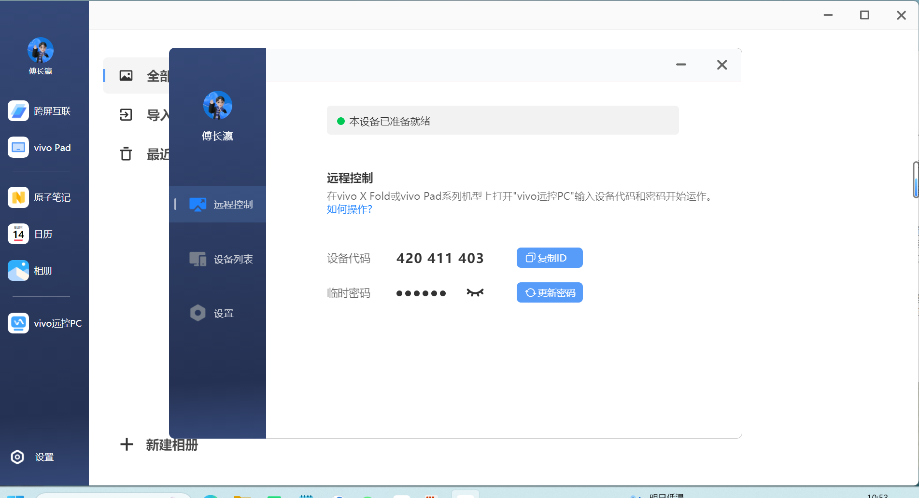Open 设置 at bottom of left sidebar
The height and width of the screenshot is (498, 919).
click(33, 457)
